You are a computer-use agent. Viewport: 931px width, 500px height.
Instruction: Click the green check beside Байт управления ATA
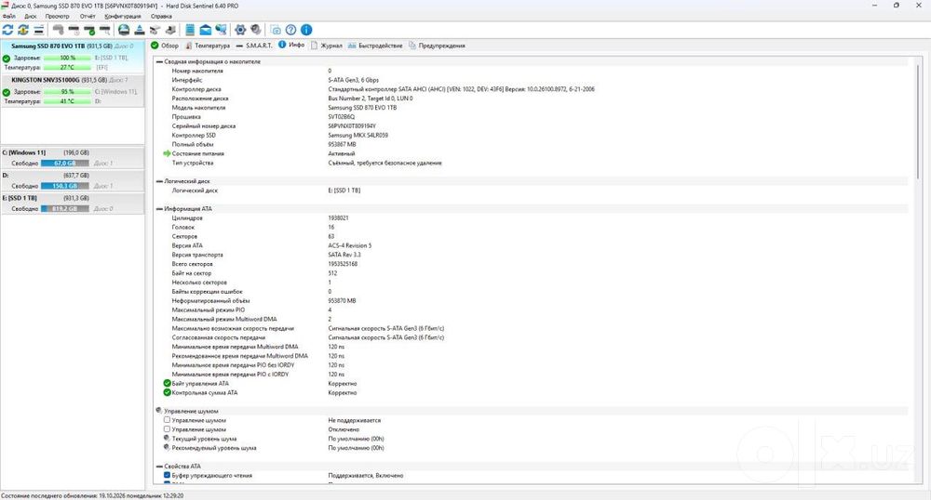[167, 383]
